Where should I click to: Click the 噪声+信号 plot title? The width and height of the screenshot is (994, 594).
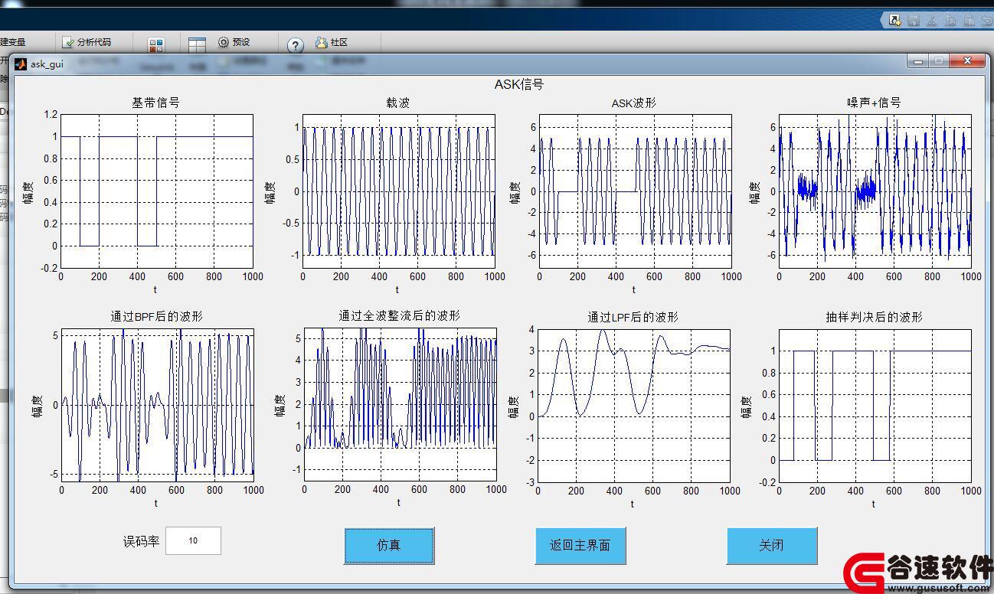pyautogui.click(x=874, y=103)
